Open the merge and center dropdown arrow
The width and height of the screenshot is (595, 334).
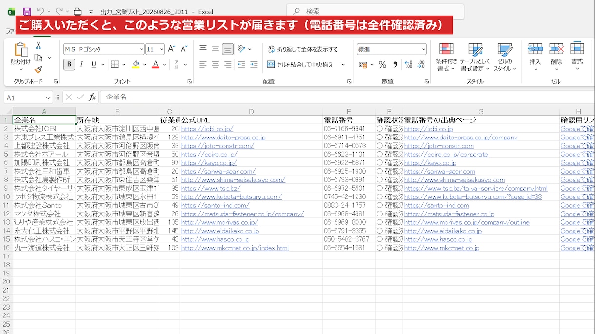pos(343,64)
